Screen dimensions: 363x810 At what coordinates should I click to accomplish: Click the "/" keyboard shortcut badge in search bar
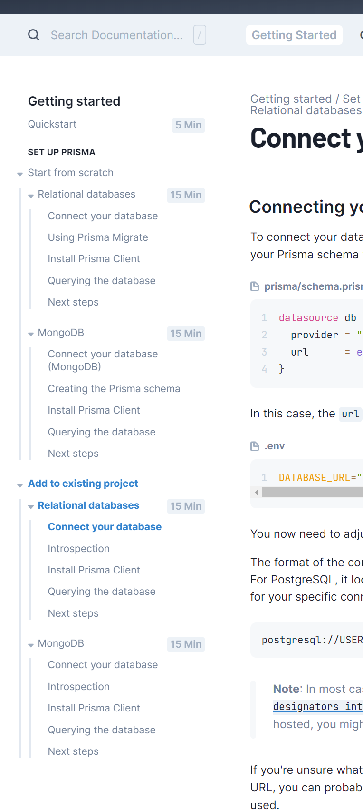200,35
